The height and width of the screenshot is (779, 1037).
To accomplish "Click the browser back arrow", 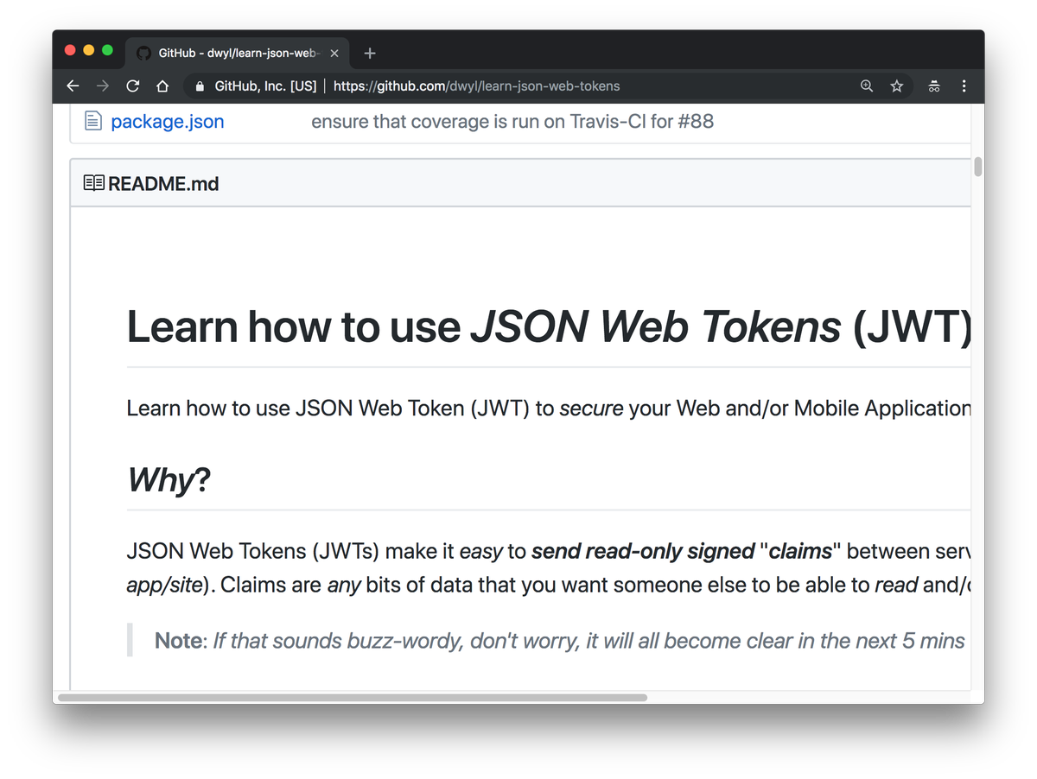I will (73, 85).
